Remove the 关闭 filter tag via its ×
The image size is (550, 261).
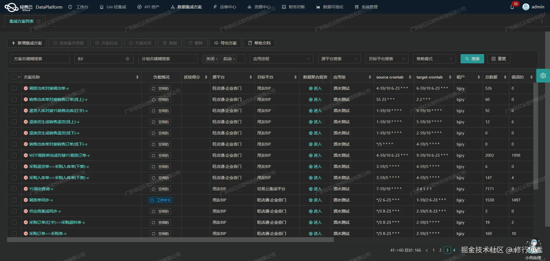tap(217, 59)
